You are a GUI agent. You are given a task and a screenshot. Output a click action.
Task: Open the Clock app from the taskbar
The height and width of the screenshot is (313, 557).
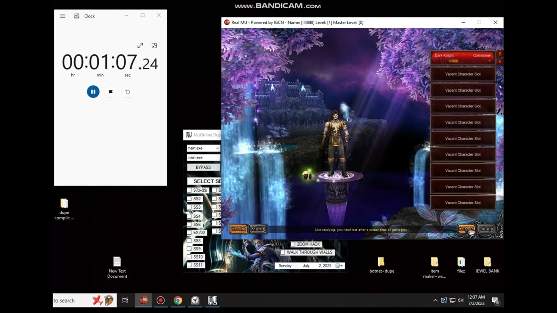195,300
